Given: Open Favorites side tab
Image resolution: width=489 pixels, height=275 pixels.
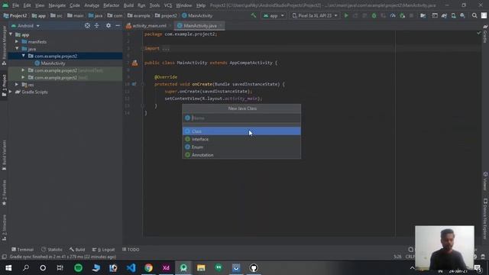Looking at the screenshot, I should pyautogui.click(x=4, y=192).
